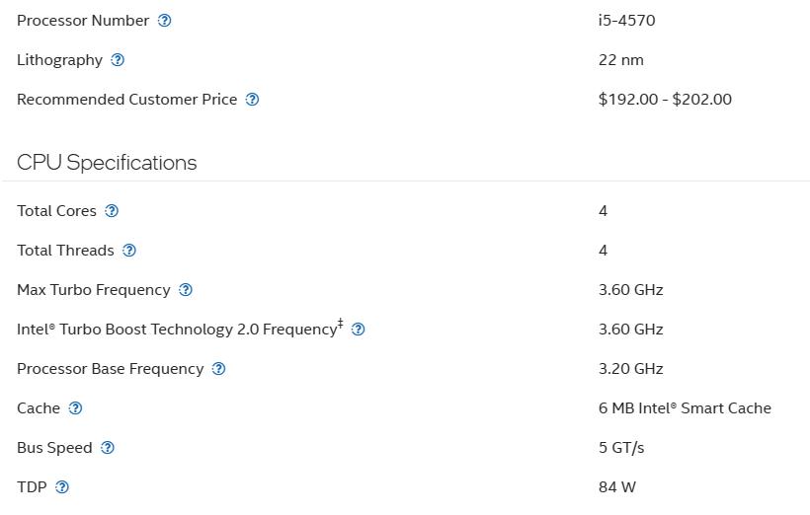
Task: Click help icon for Turbo Boost Technology 2.0
Action: coord(359,330)
